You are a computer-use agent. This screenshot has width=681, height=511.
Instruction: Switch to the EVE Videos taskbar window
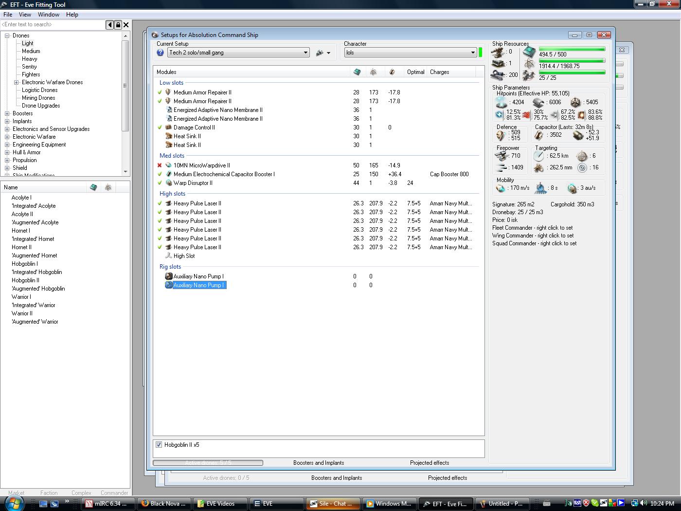(219, 504)
